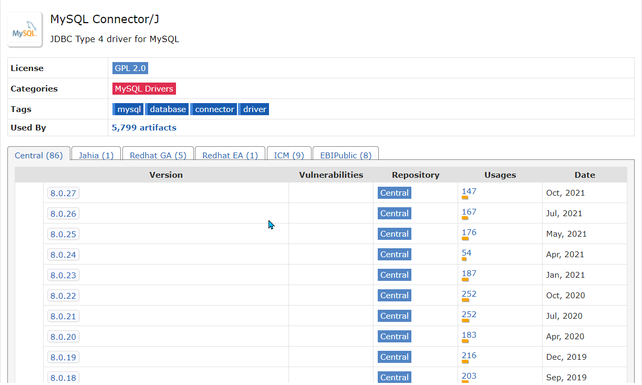Click Central repository badge for 8.0.26
642x385 pixels.
click(395, 214)
